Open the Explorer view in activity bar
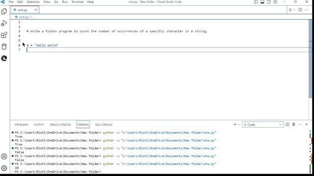The height and width of the screenshot is (176, 314). (4, 11)
